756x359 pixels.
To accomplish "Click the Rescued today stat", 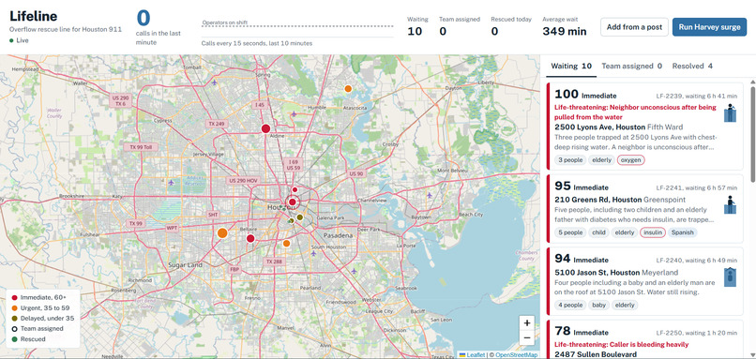I will [511, 27].
